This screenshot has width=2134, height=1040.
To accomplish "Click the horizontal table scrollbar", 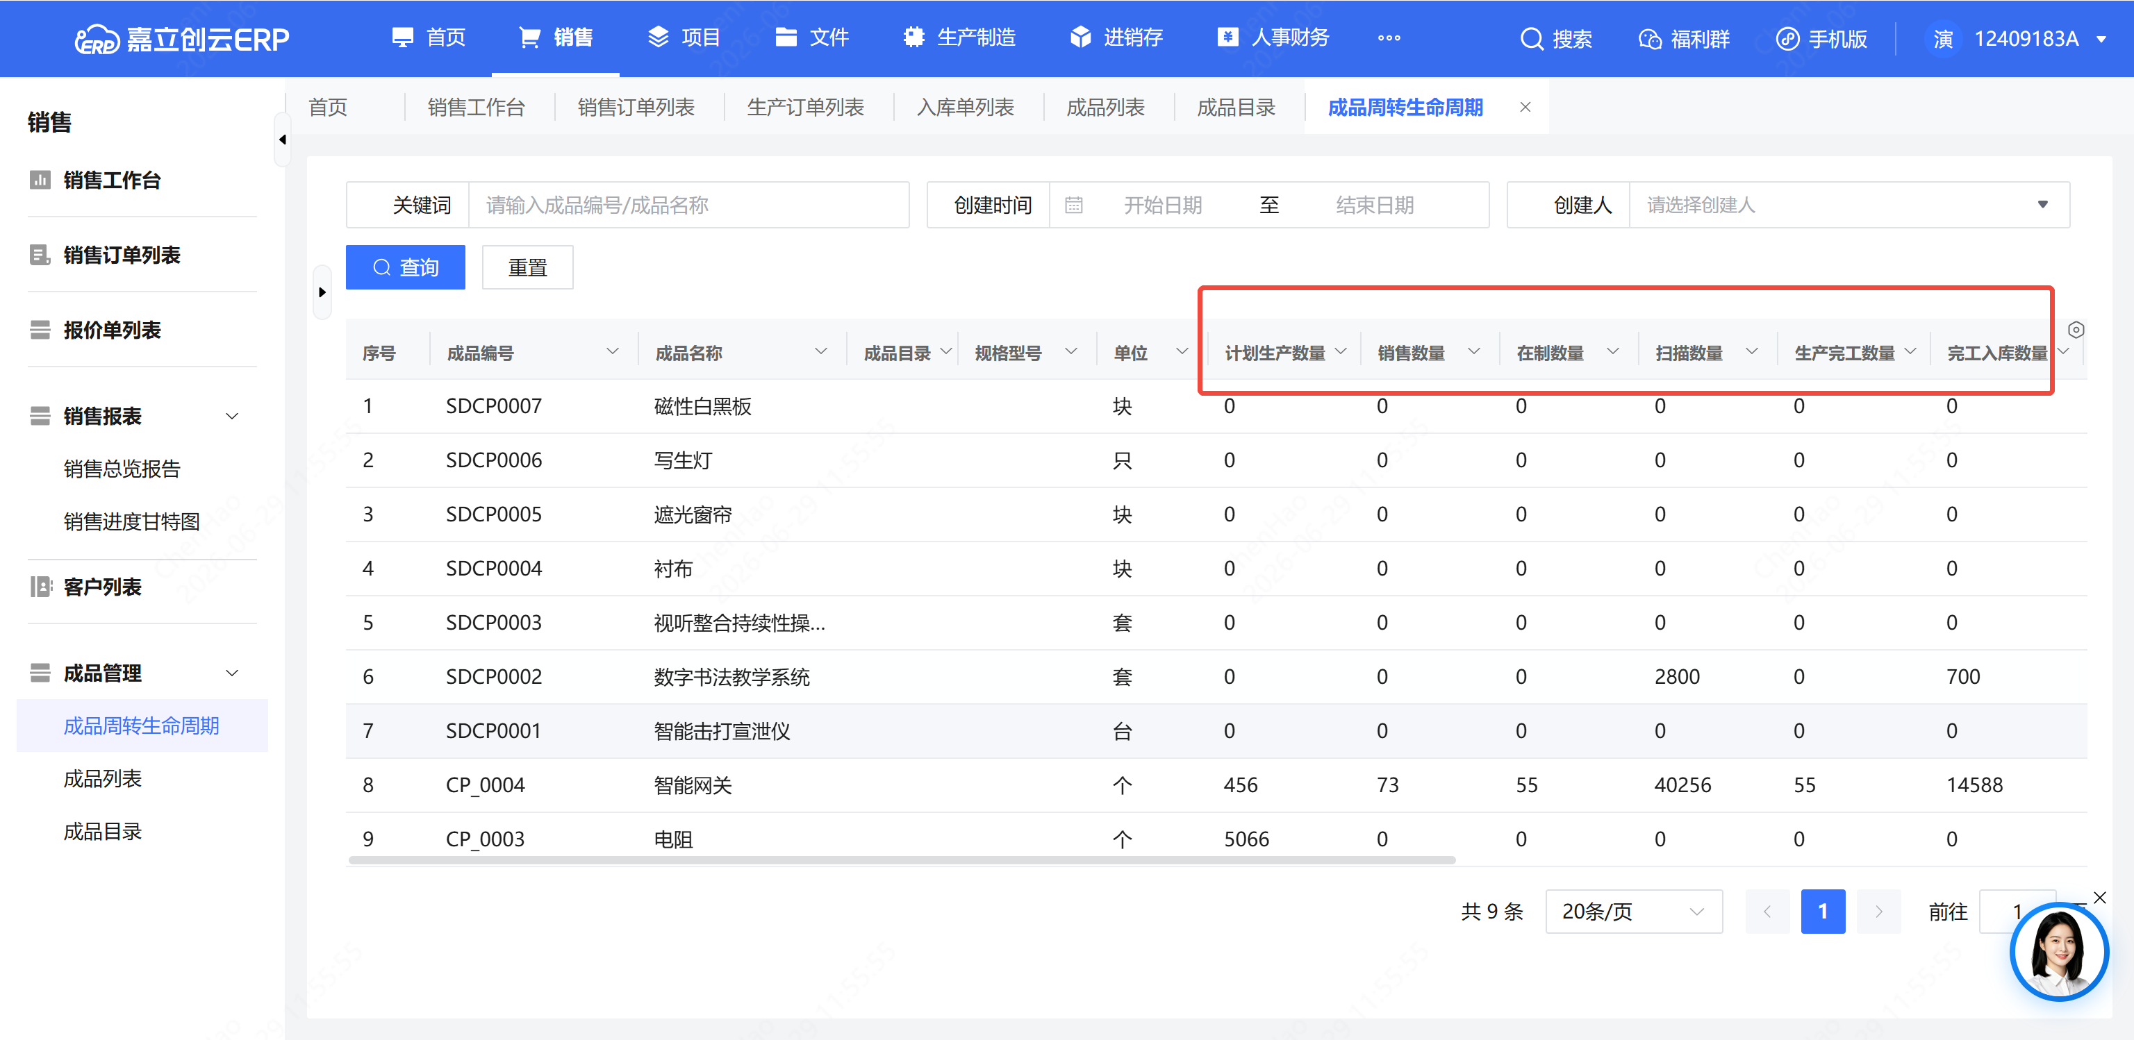I will (x=902, y=860).
